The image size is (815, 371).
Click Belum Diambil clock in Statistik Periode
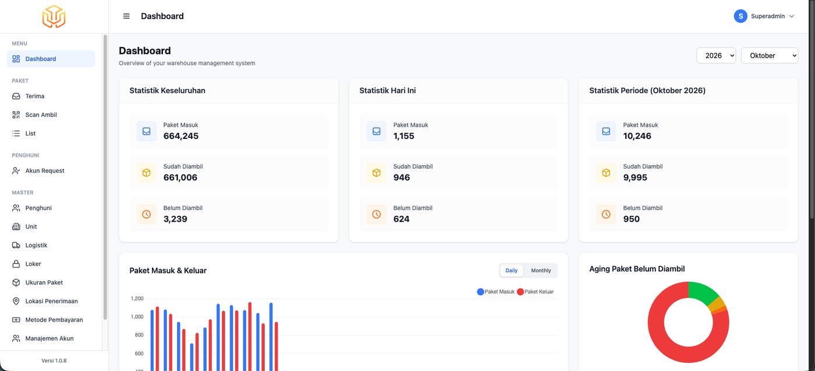point(606,214)
